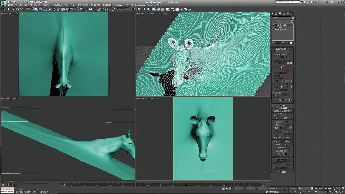The image size is (345, 194).
Task: Select Element sub-object red cube icon
Action: click(288, 70)
